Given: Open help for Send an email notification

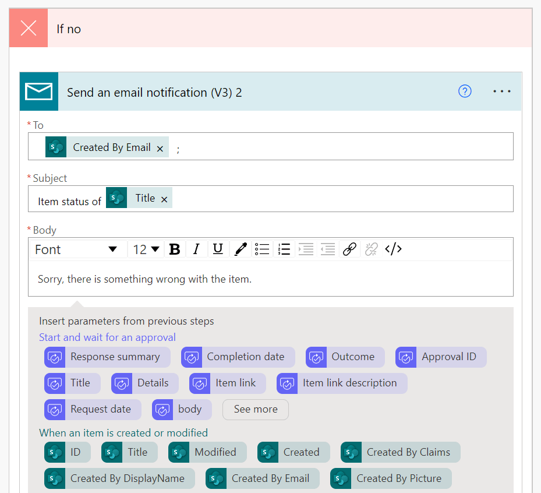Looking at the screenshot, I should (x=465, y=91).
